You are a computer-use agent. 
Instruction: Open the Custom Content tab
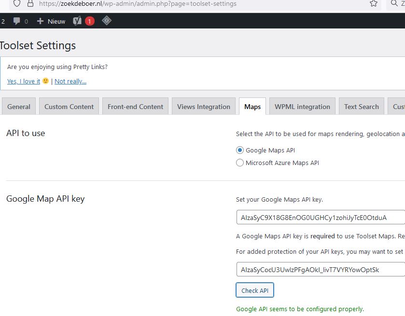[69, 107]
